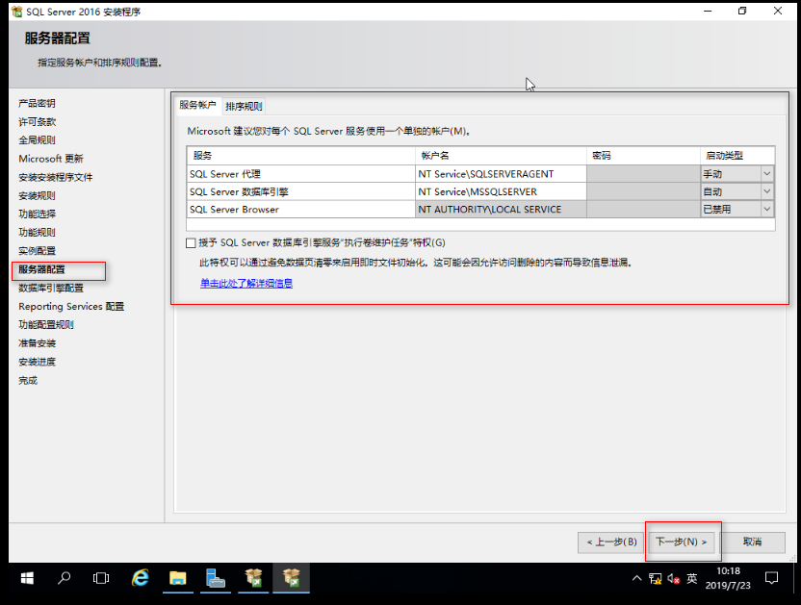Open startup type dropdown for SQL Server 代理

766,174
